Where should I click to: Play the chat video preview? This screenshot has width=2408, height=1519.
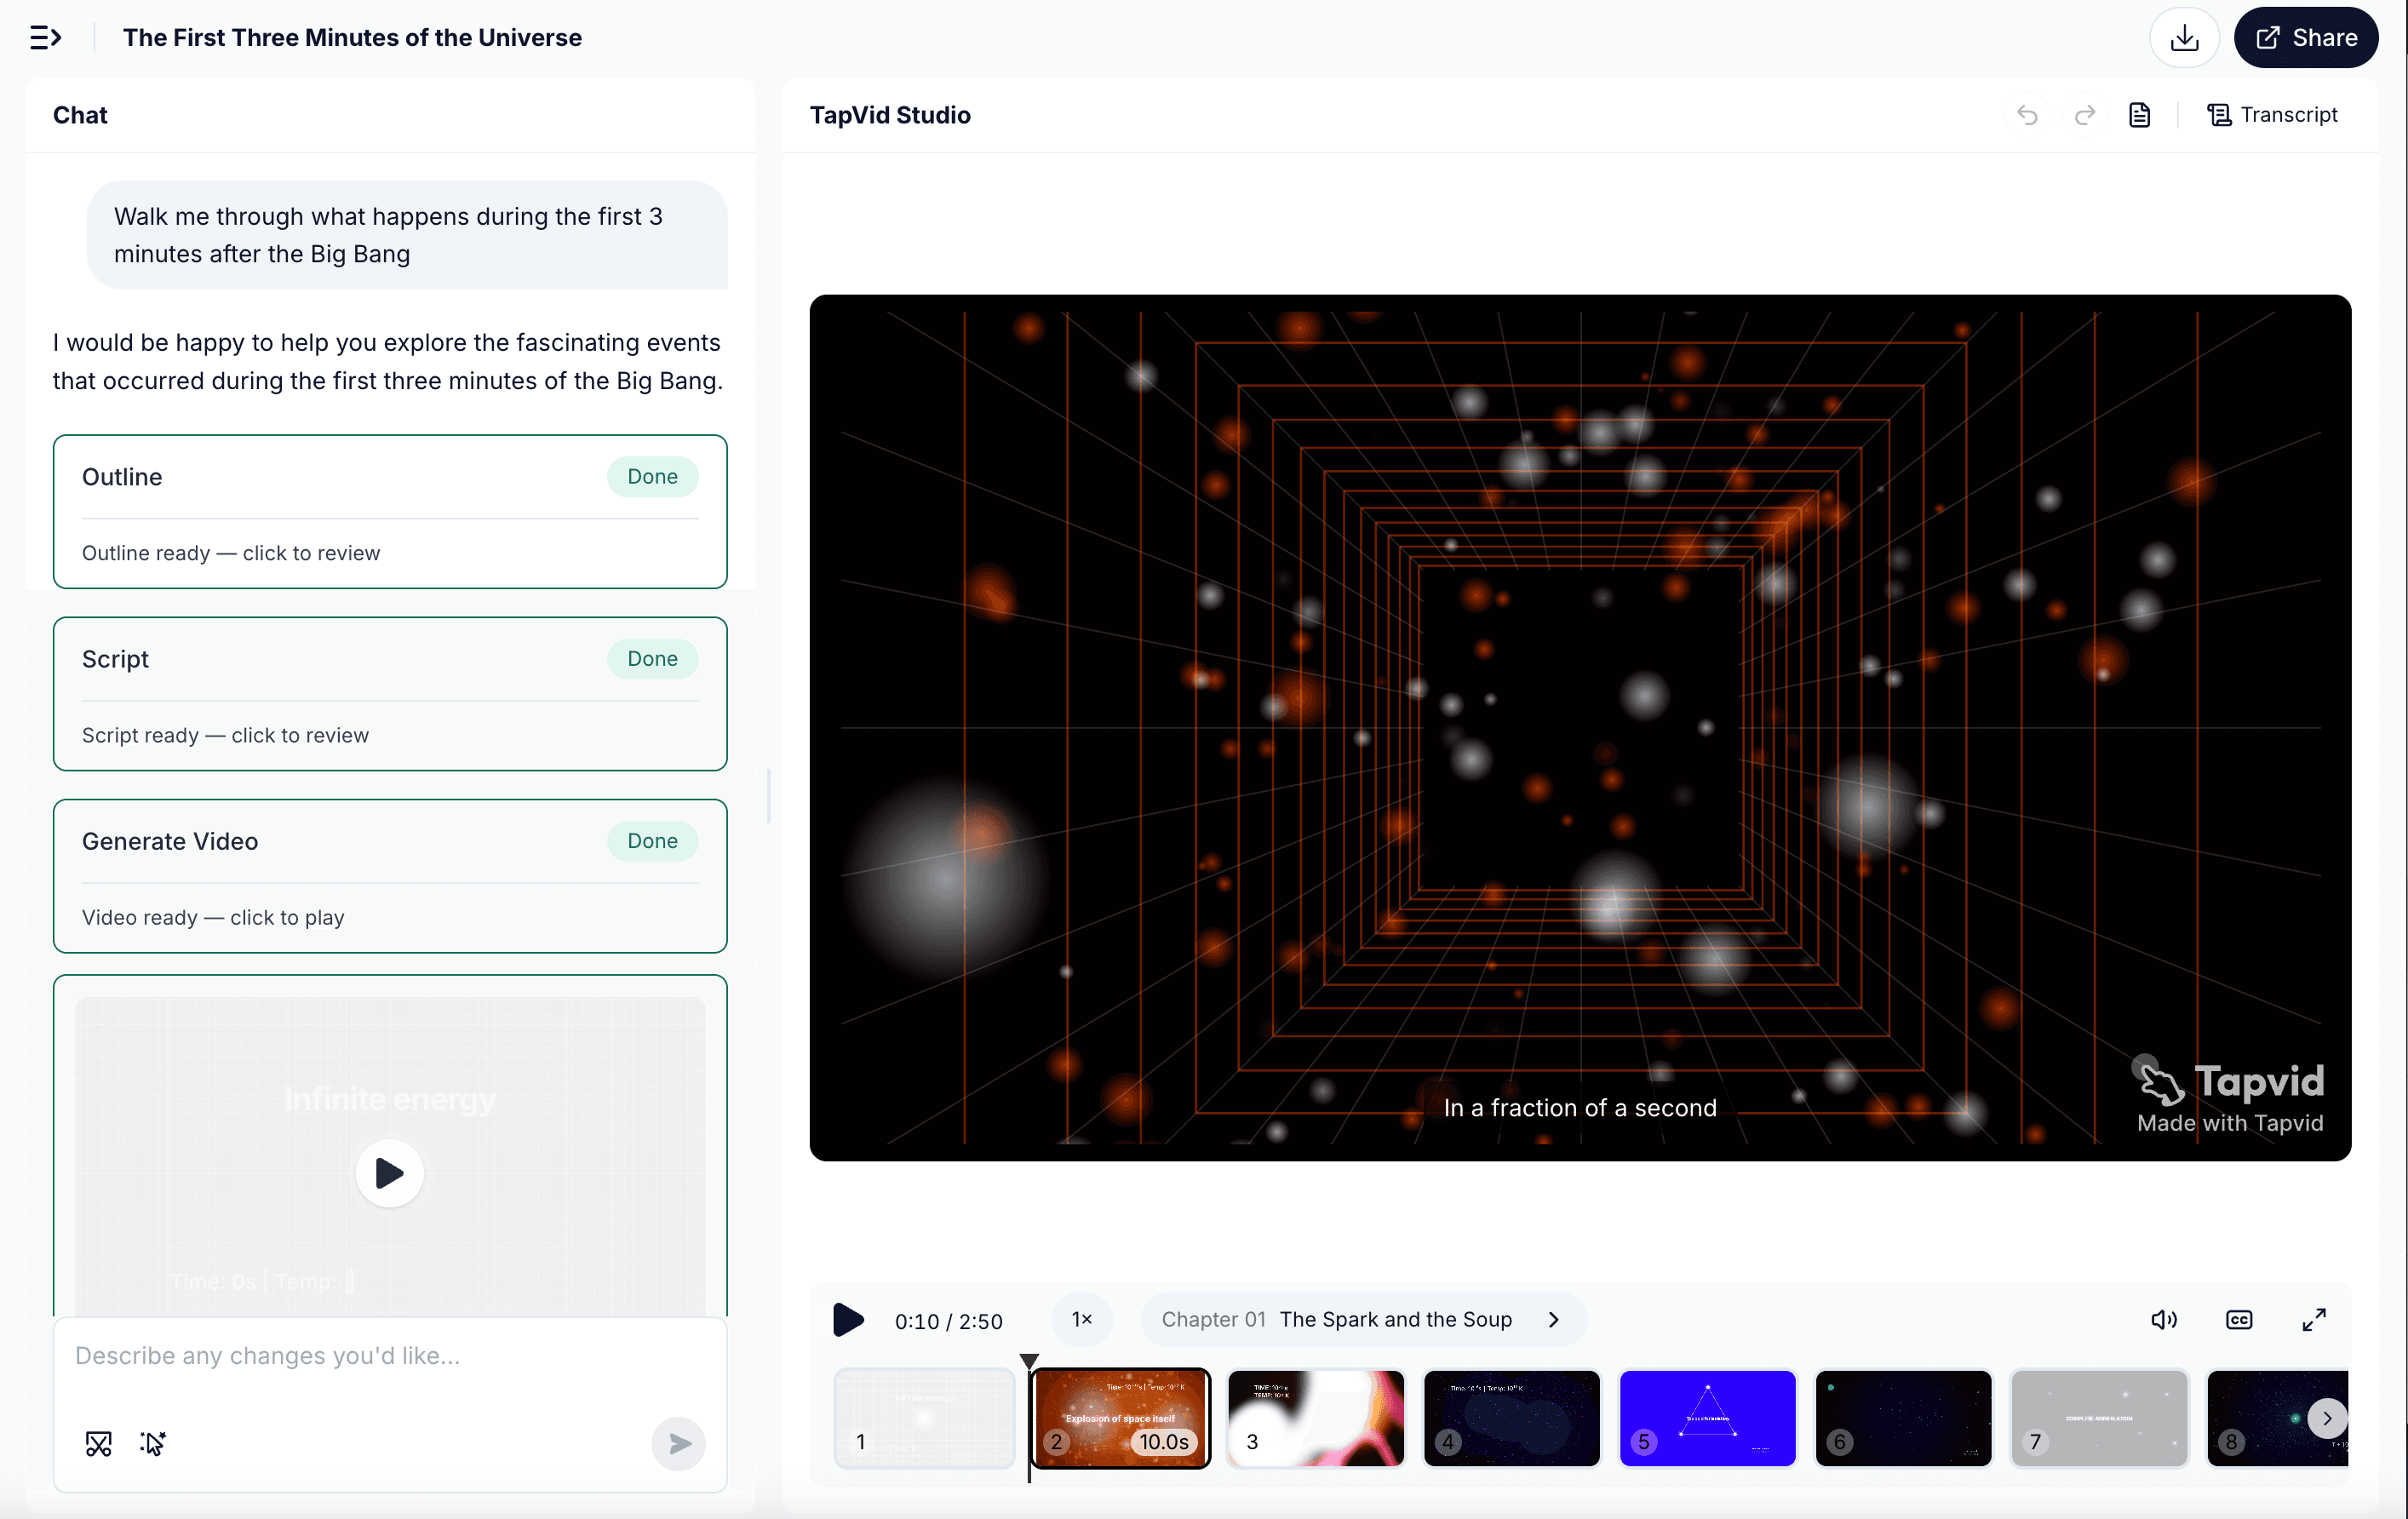(x=390, y=1172)
